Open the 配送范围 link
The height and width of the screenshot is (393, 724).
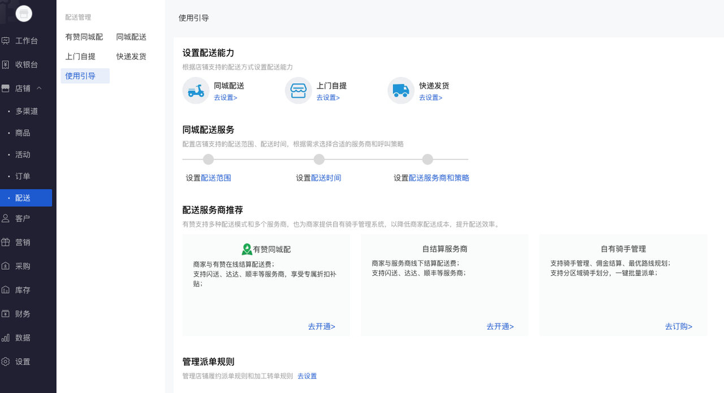216,178
